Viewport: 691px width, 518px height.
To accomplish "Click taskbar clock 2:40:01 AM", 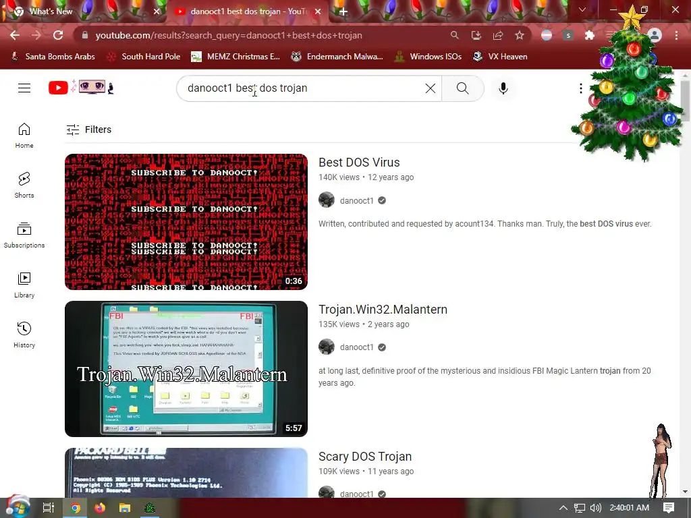I will (x=630, y=508).
